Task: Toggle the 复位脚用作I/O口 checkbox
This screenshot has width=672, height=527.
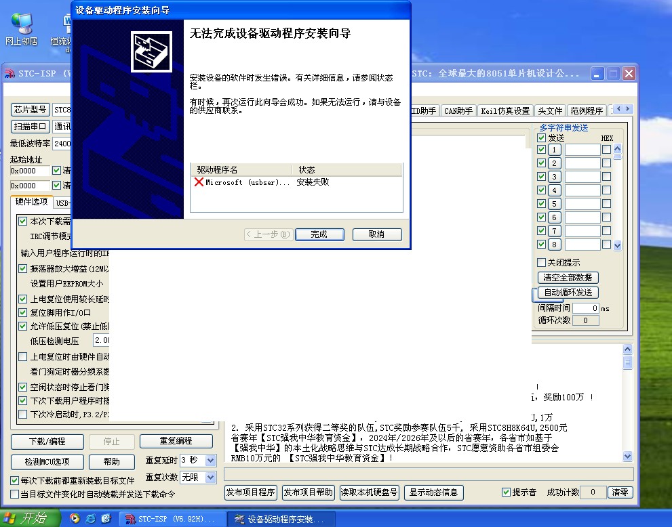Action: [22, 312]
